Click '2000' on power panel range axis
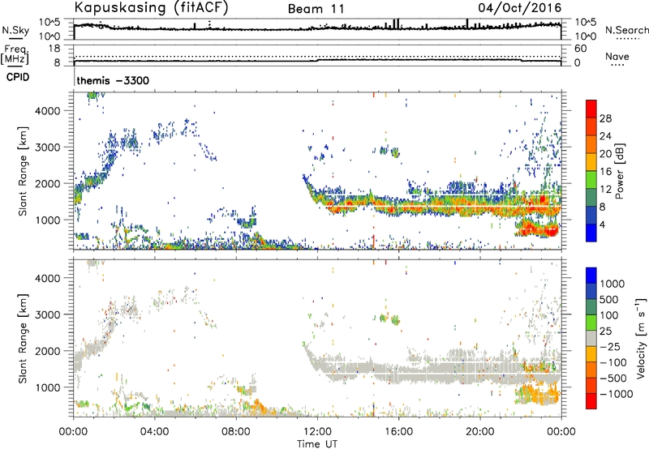 [x=48, y=183]
